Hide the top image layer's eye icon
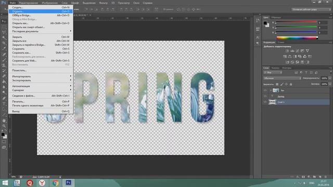Screen dimensions: 333x187 point(265,90)
